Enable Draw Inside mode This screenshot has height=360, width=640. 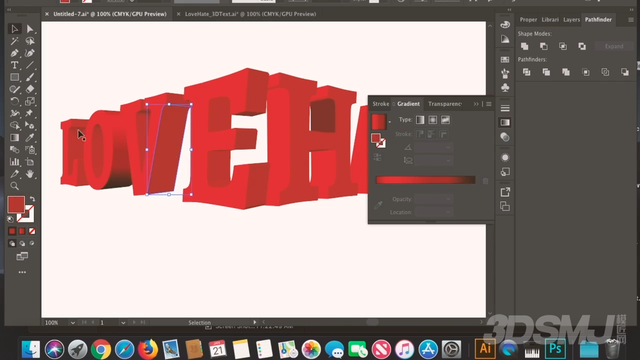(32, 243)
